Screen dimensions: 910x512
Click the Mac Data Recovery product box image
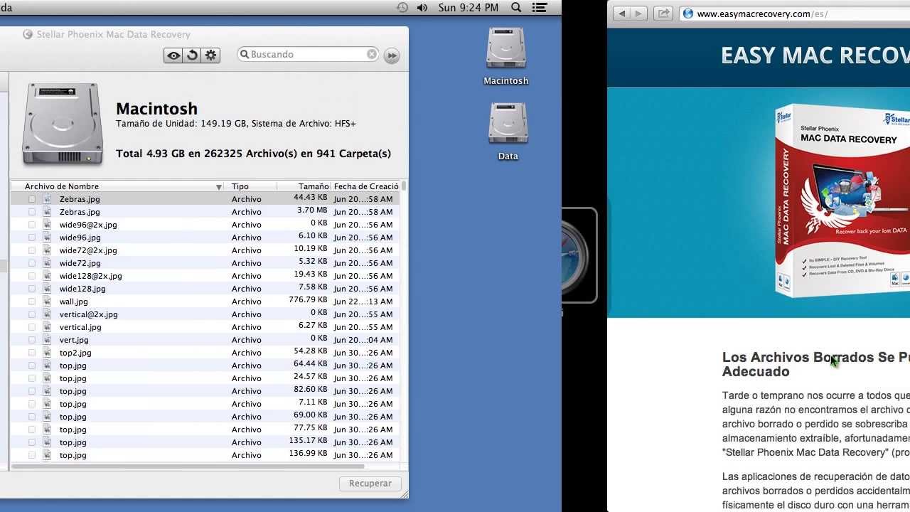click(842, 201)
